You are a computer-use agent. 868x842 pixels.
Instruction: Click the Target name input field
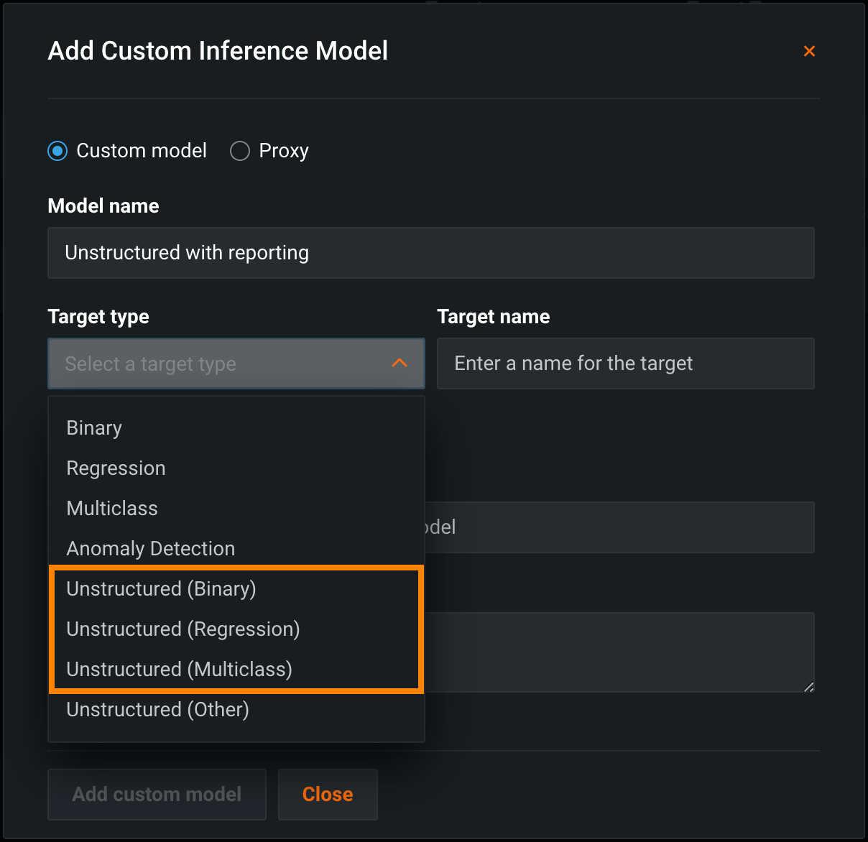click(625, 364)
